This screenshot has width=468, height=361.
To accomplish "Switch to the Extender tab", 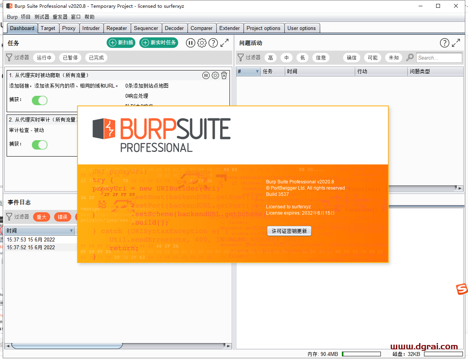I will pos(230,28).
